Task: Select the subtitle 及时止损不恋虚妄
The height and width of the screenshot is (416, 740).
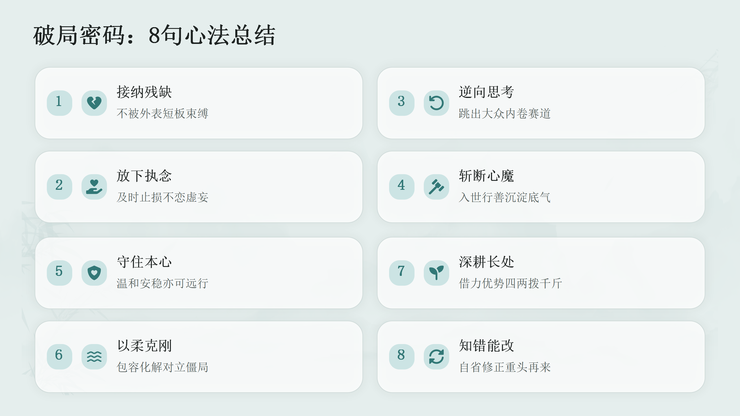Action: point(162,197)
